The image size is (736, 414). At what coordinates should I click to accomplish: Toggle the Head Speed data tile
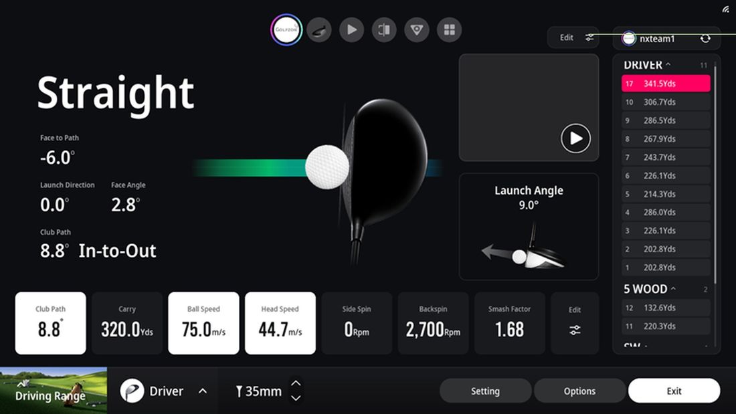[x=280, y=323]
